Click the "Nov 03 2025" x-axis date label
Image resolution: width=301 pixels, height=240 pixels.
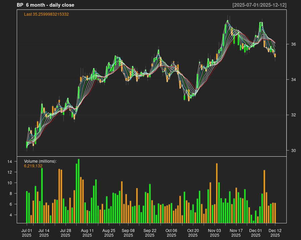214,233
